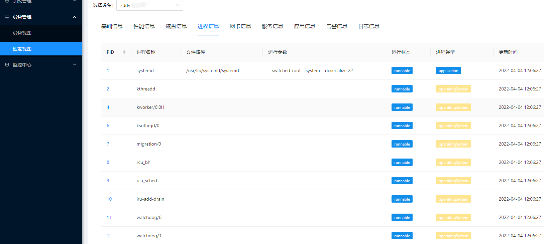Screen dimensions: 544x244
Task: Switch to the 网卡信息 tab
Action: 240,26
